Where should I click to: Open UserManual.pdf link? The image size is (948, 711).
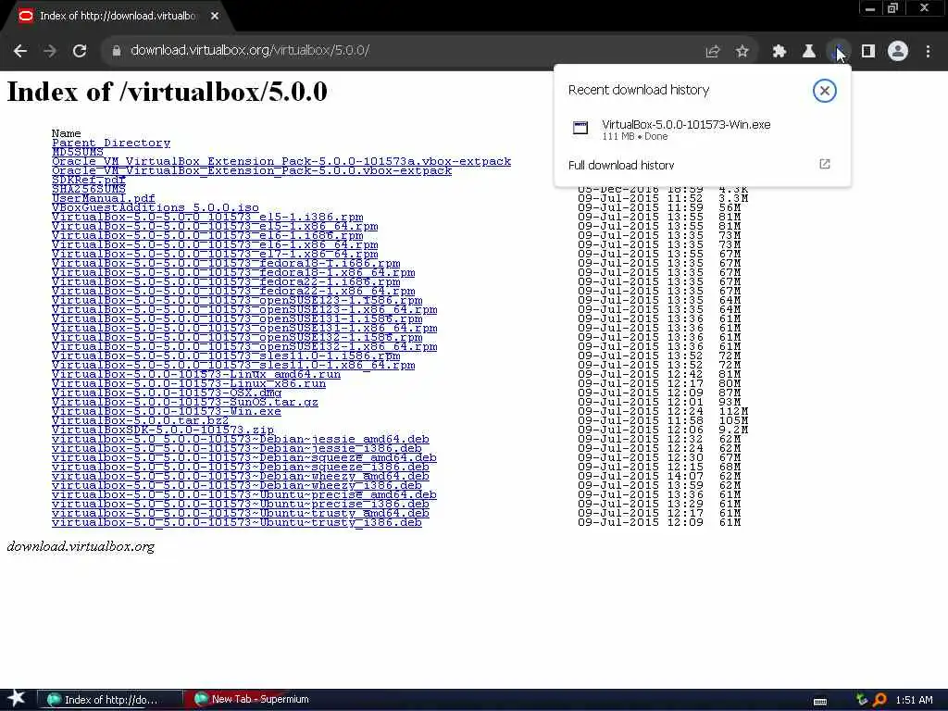[104, 198]
